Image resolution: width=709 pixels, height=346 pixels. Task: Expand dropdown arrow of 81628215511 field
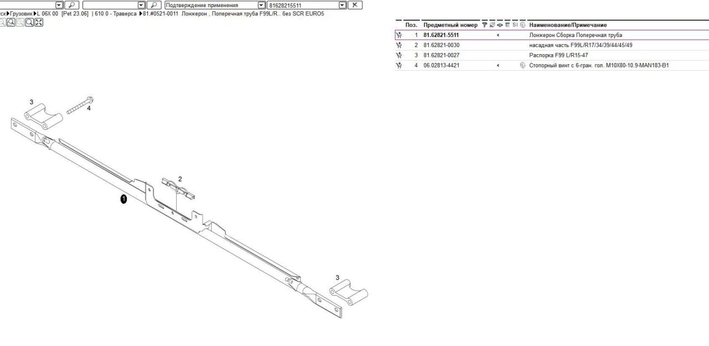pos(342,5)
